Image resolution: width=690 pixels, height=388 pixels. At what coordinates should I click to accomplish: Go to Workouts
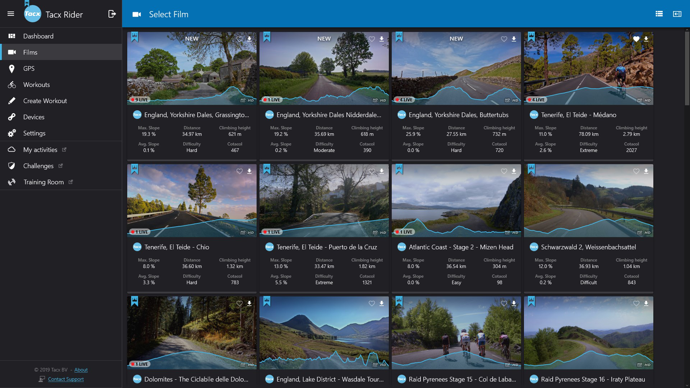coord(61,84)
